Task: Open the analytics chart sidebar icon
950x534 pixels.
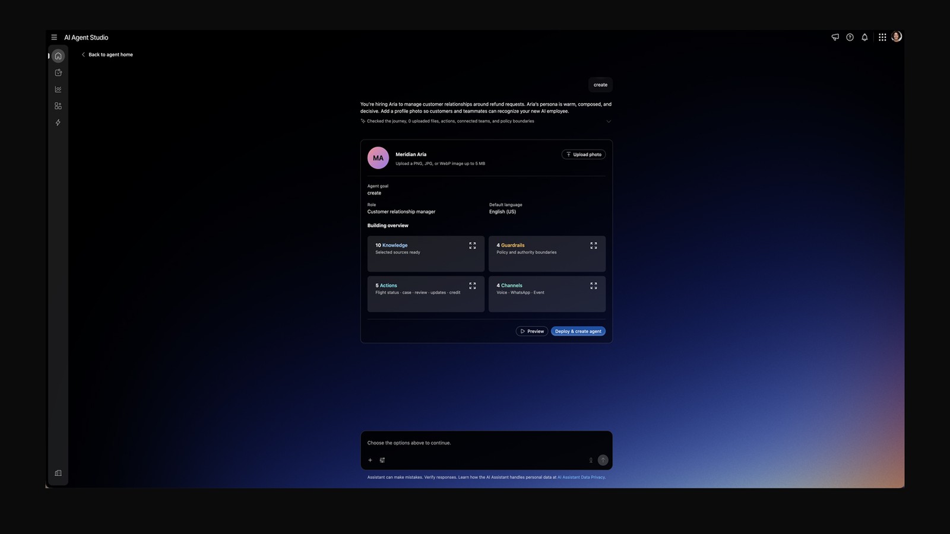Action: 58,89
